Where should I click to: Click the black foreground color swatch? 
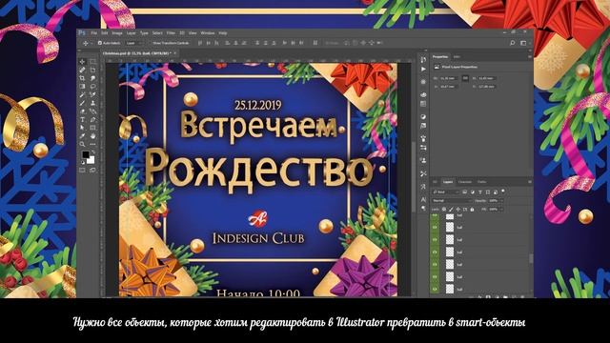pos(85,154)
